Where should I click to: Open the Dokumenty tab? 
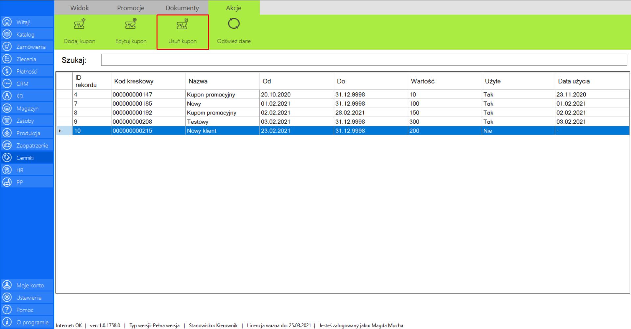pyautogui.click(x=182, y=8)
